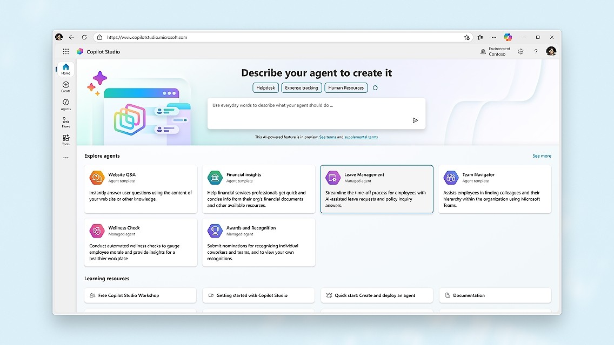
Task: Select the Expense tracking suggestion chip
Action: pyautogui.click(x=302, y=87)
